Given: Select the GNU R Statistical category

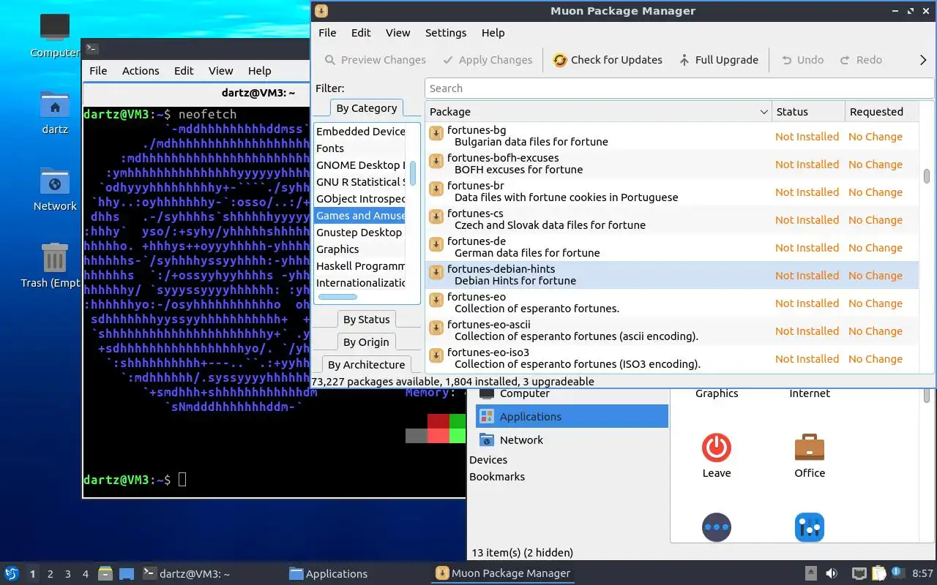Looking at the screenshot, I should coord(360,182).
